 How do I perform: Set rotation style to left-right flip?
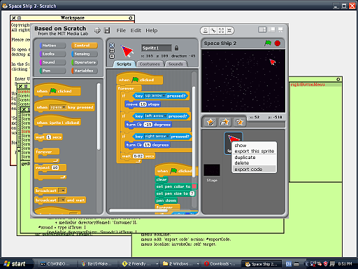click(112, 50)
